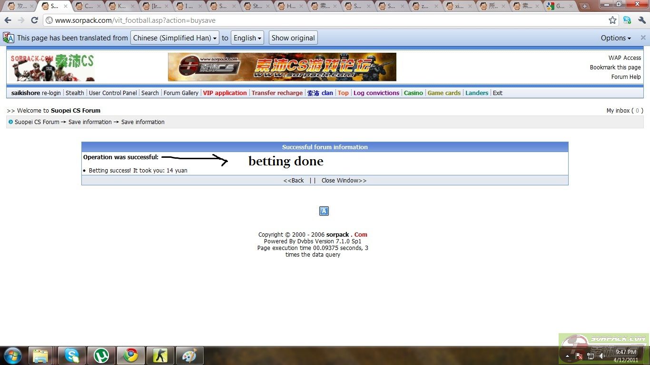650x365 pixels.
Task: Bookmark page using the star icon
Action: pyautogui.click(x=612, y=20)
